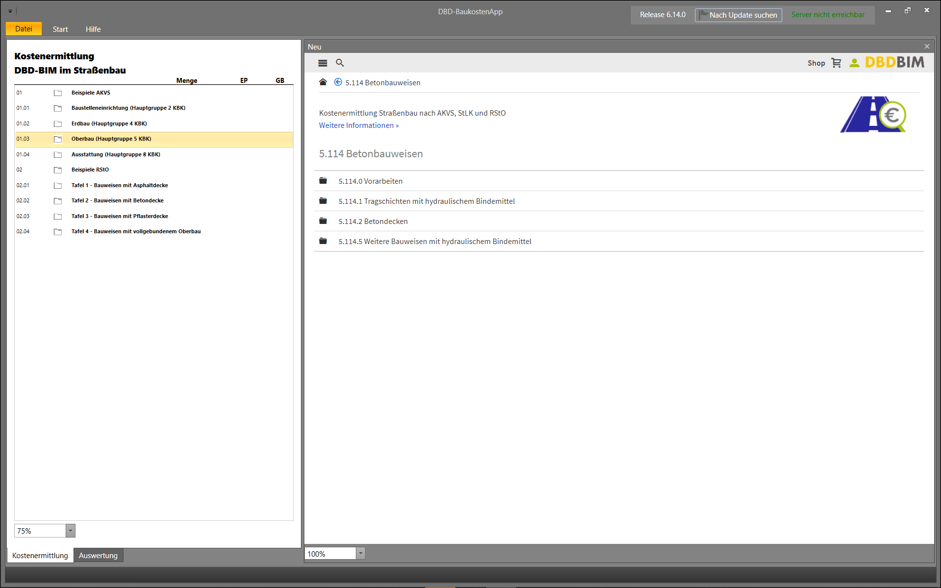The height and width of the screenshot is (588, 941).
Task: Click folder icon of Tafel 2 row
Action: pyautogui.click(x=58, y=201)
